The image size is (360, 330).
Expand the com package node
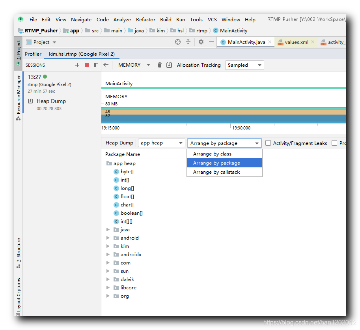tap(108, 262)
